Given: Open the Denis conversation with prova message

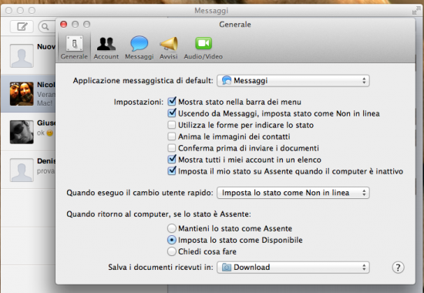Looking at the screenshot, I should click(28, 170).
